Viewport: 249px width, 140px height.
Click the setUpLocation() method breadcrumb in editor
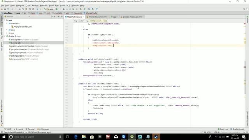[98, 21]
